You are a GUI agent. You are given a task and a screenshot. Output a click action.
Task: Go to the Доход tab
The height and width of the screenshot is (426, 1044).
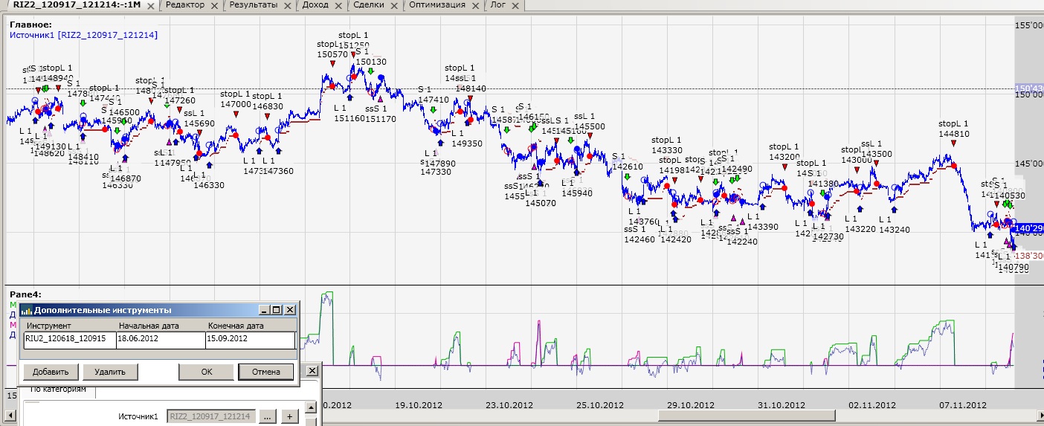click(315, 5)
